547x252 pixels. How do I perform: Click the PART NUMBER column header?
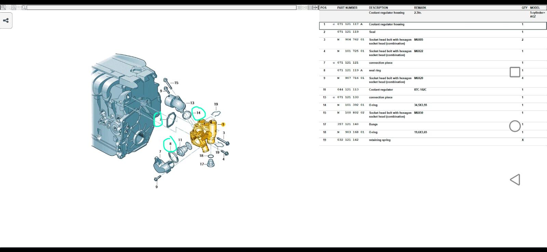pyautogui.click(x=347, y=8)
